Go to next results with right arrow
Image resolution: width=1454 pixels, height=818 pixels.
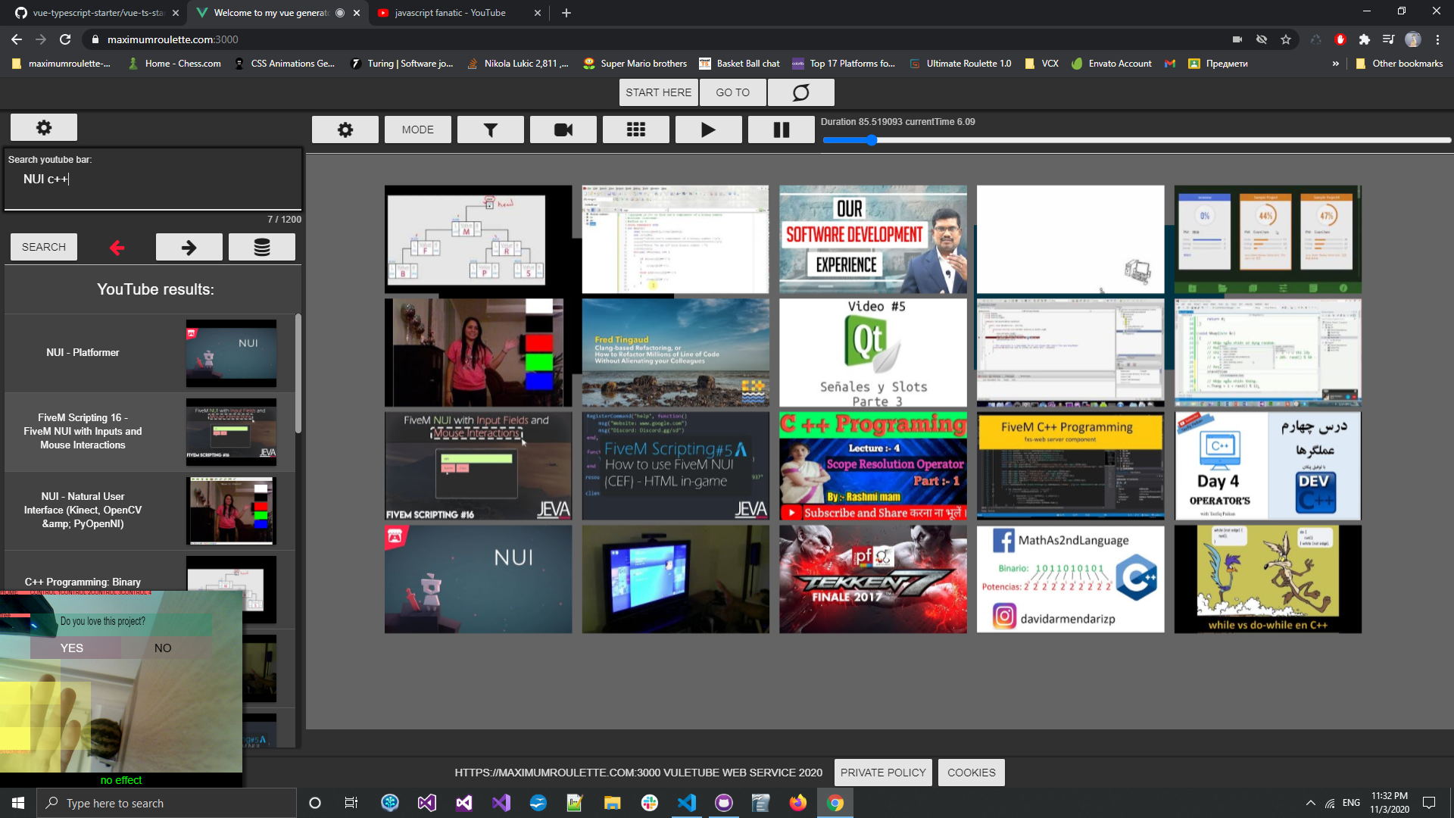[x=189, y=247]
